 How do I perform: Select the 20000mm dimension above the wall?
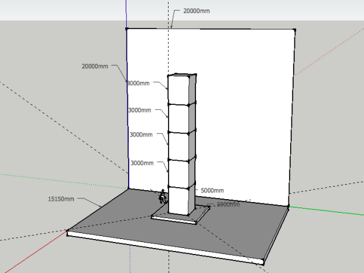(x=197, y=11)
